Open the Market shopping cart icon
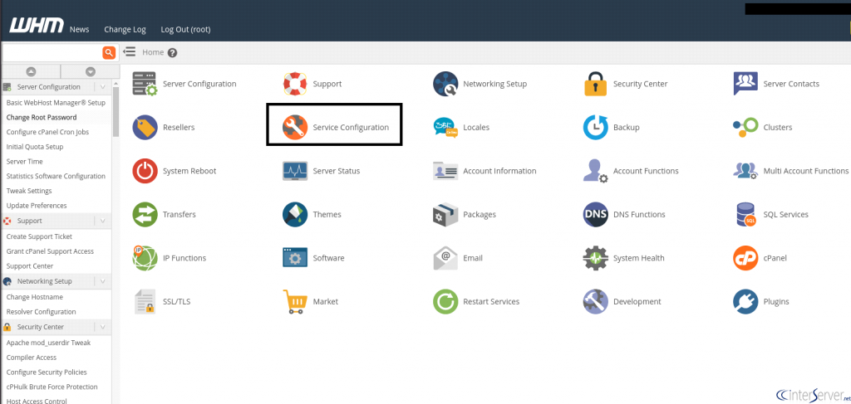 [295, 302]
